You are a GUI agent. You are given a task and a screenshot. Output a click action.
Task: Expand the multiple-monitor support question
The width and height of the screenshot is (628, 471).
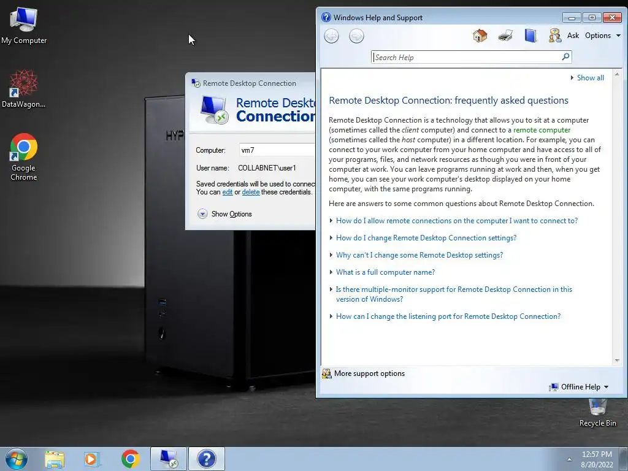pos(454,294)
